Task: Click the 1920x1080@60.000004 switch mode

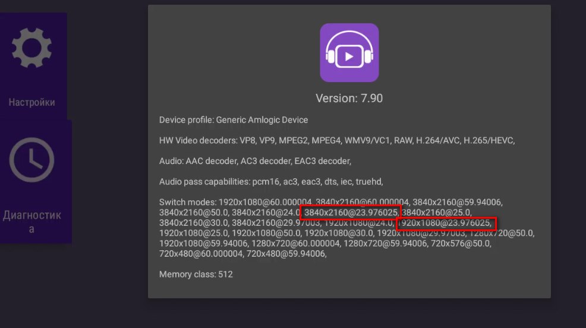Action: (x=265, y=202)
